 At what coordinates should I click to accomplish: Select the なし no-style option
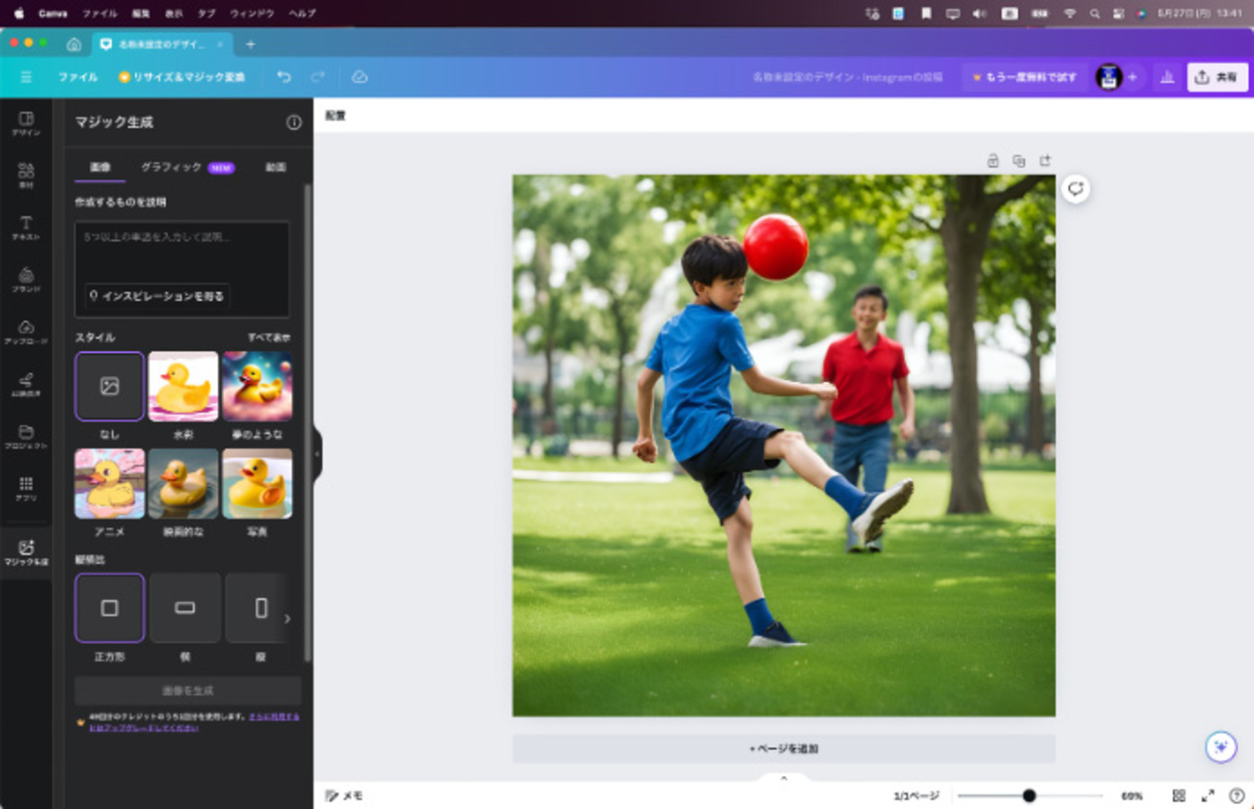click(x=110, y=387)
